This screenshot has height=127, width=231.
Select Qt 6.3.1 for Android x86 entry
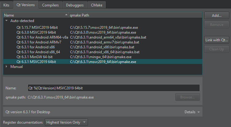coord(36,47)
